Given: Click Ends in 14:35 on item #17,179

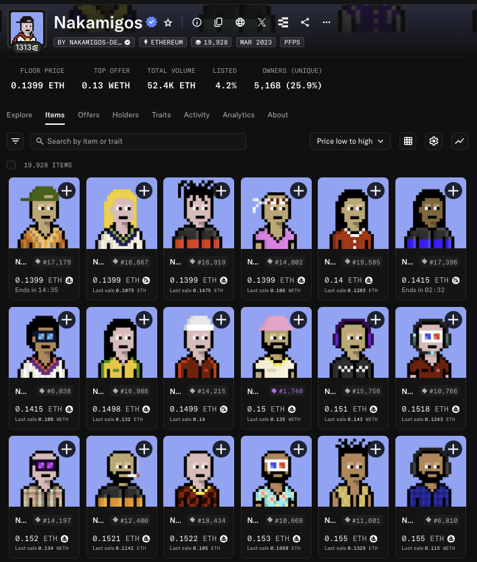Looking at the screenshot, I should point(36,290).
